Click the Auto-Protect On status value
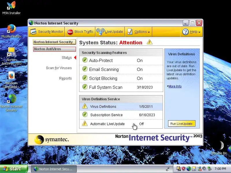The image size is (231, 173). [140, 61]
